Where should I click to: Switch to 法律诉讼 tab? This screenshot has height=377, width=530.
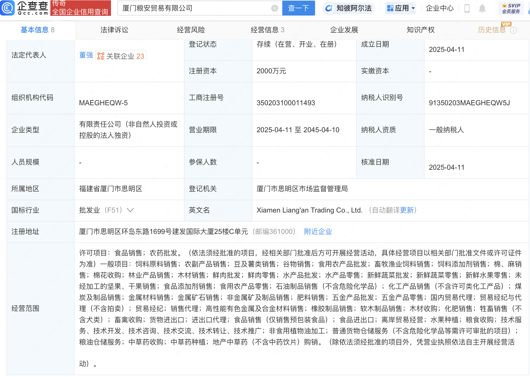point(114,30)
